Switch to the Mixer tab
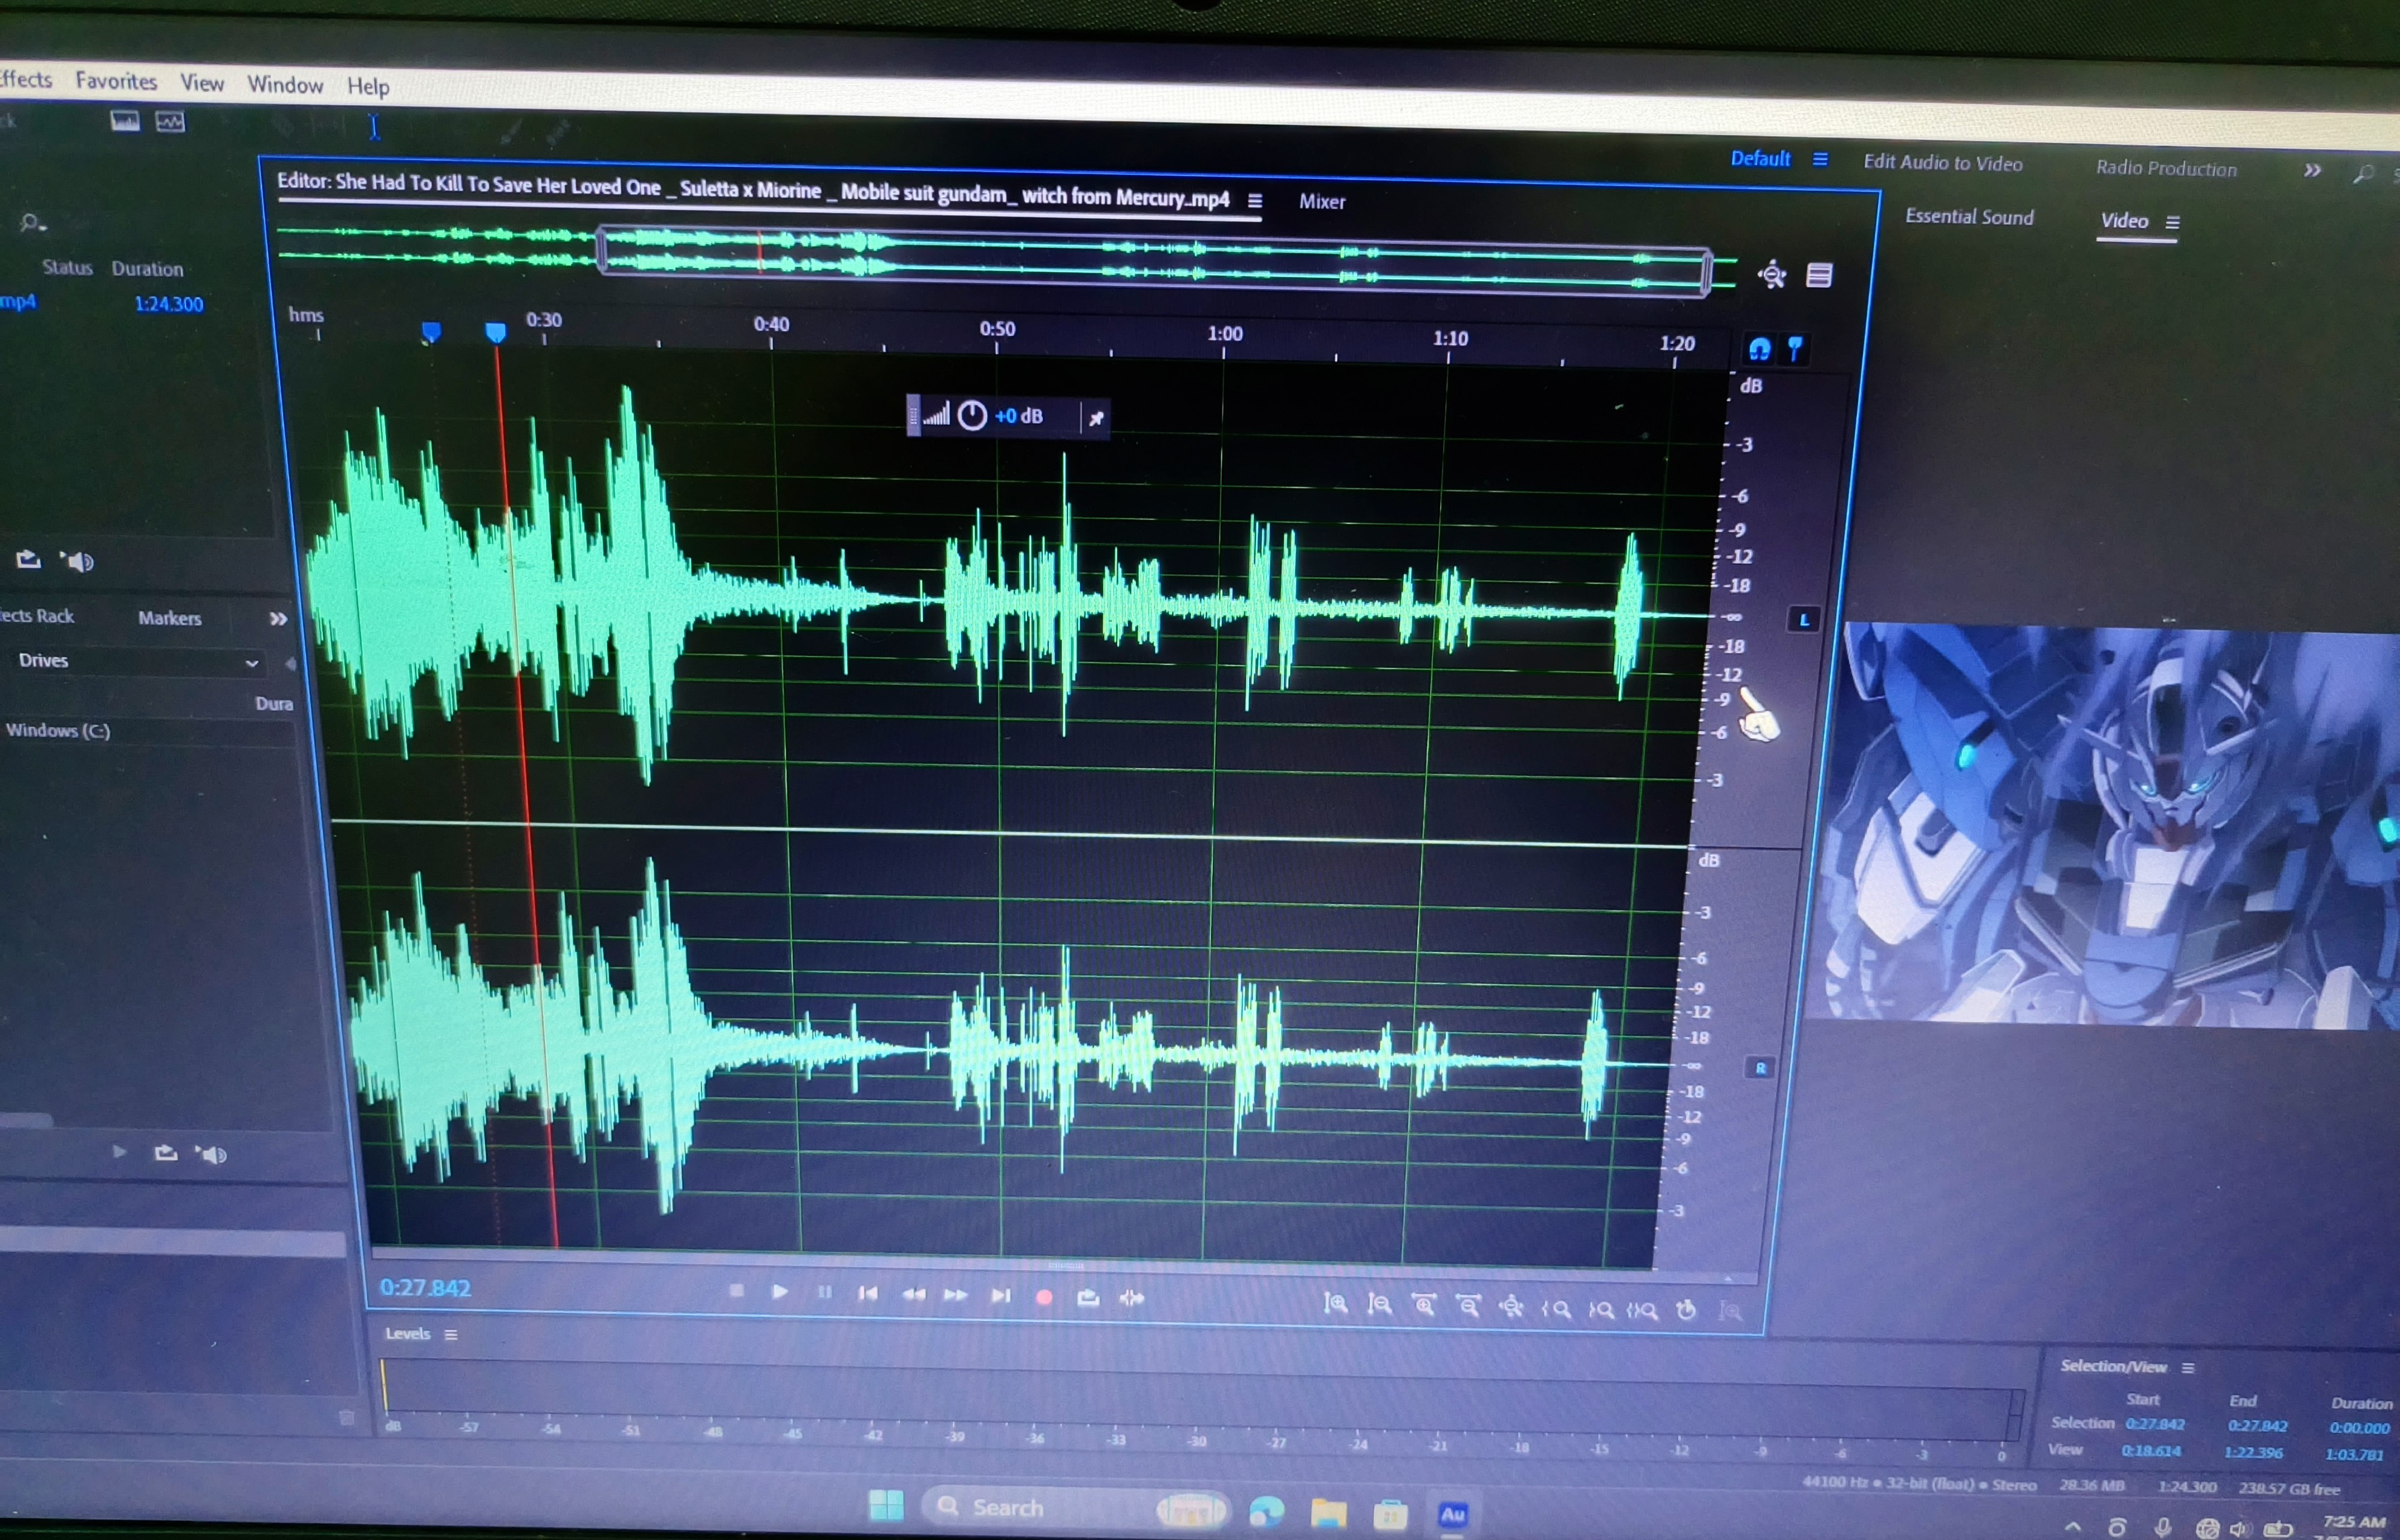 (1322, 202)
